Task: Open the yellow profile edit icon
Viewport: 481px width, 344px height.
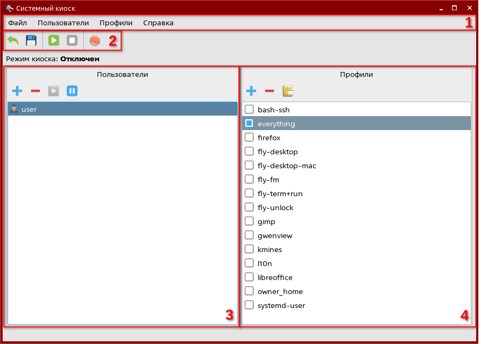Action: point(288,91)
